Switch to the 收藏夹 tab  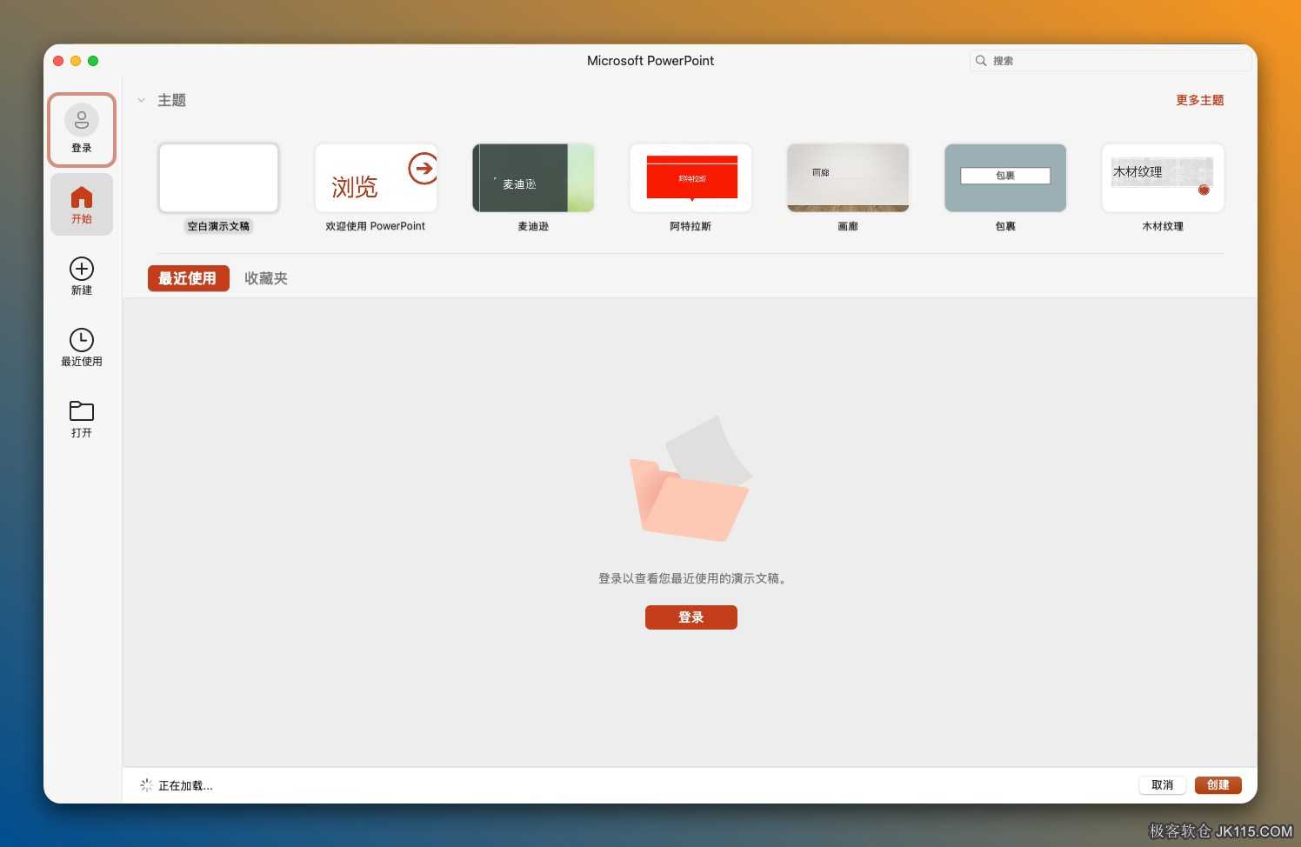(x=266, y=278)
